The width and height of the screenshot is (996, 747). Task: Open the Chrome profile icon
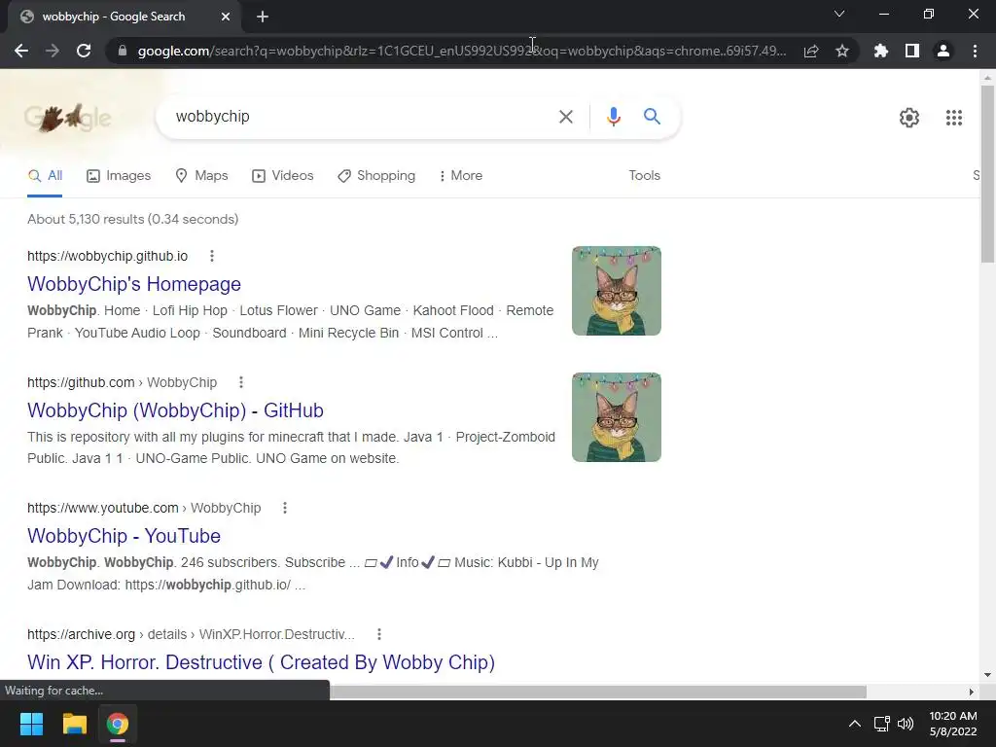click(x=943, y=51)
